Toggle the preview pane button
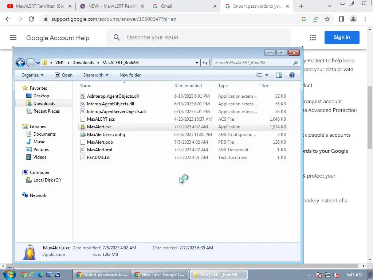 click(279, 75)
